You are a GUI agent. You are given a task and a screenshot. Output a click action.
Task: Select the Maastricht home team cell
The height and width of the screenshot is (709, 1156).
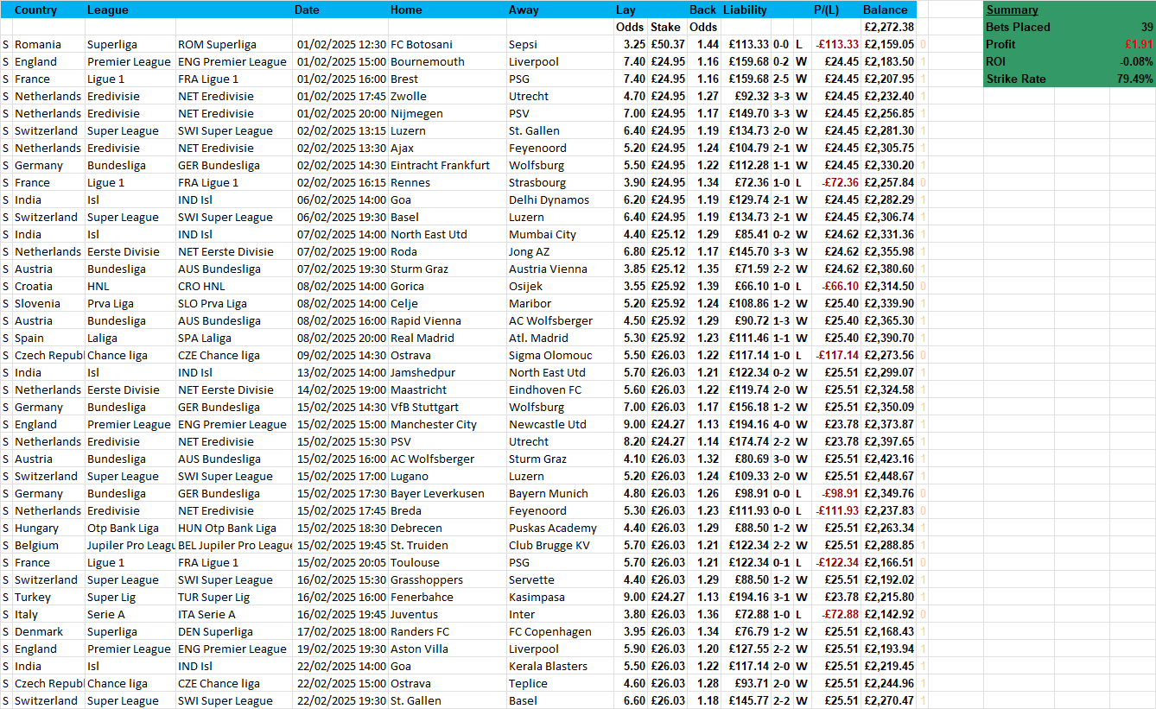[447, 389]
